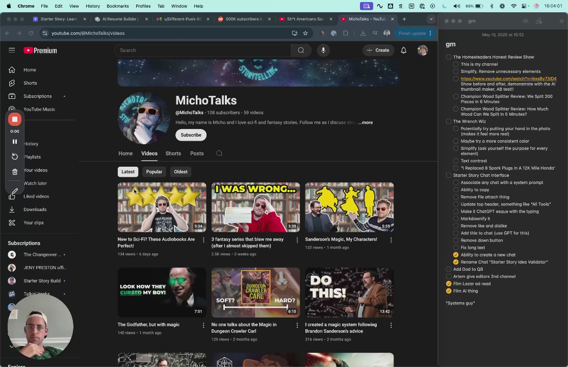The image size is (568, 367).
Task: Subscribe to MichoTalks channel
Action: [191, 135]
